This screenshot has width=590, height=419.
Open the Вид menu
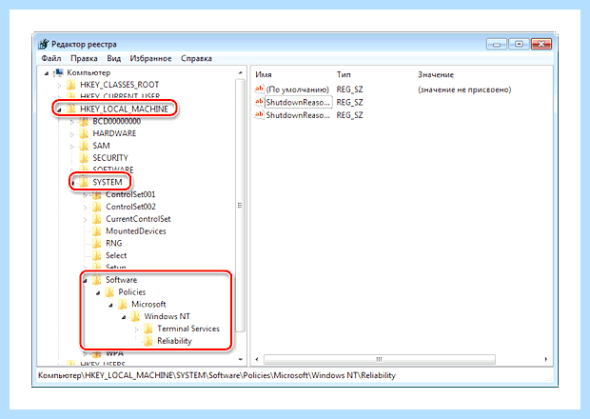(113, 58)
